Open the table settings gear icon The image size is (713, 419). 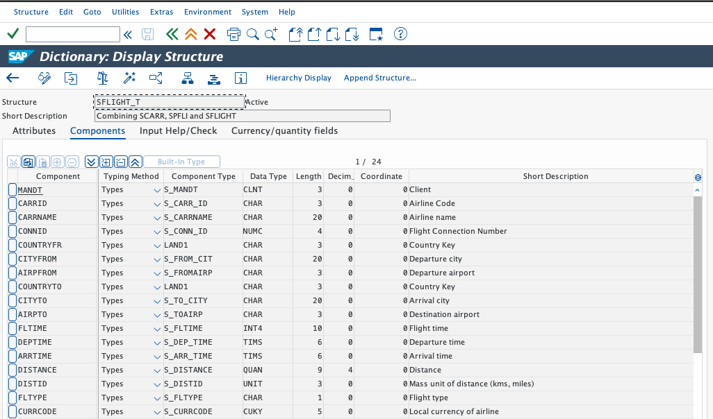[x=698, y=178]
